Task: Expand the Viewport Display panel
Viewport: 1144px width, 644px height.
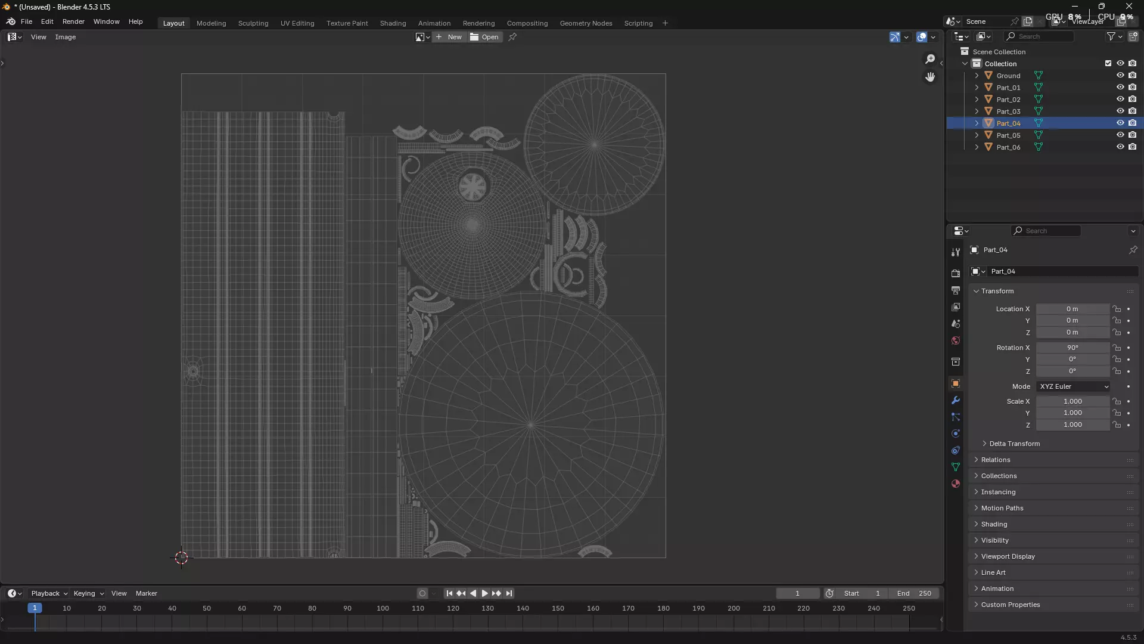Action: (x=1008, y=556)
